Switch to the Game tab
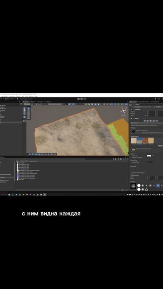The image size is (163, 289). coord(33,102)
